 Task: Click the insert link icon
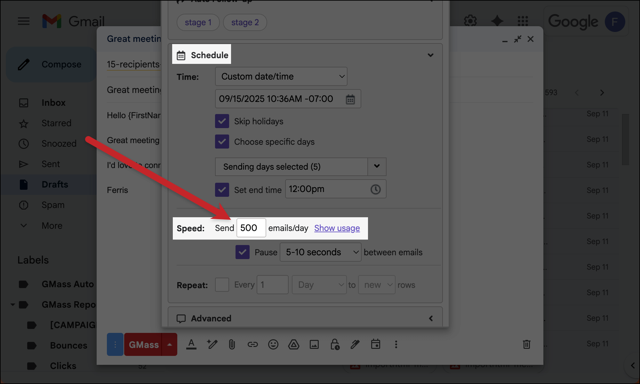[252, 344]
